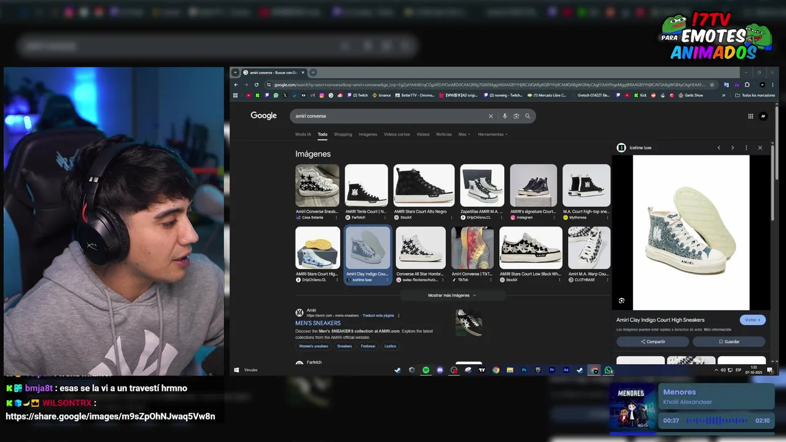
Task: Close the image preview panel
Action: click(x=760, y=148)
